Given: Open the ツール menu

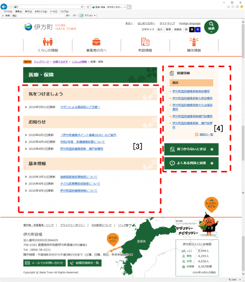Looking at the screenshot, I should 53,11.
